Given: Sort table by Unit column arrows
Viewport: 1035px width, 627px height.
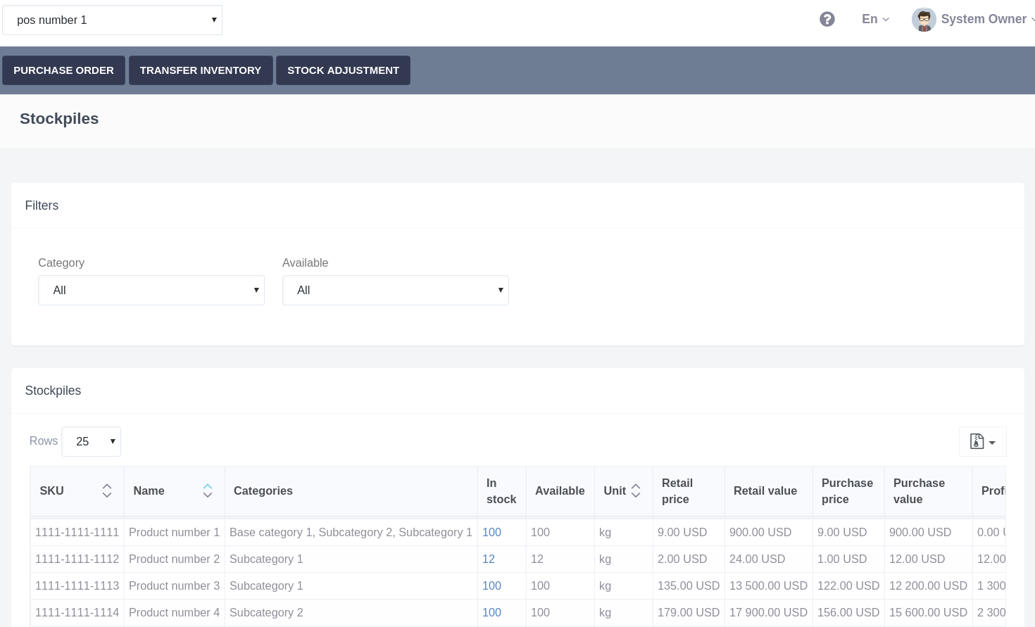Looking at the screenshot, I should click(636, 490).
